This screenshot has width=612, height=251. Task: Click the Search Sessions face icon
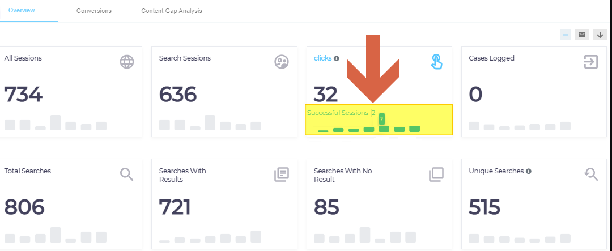[x=282, y=62]
